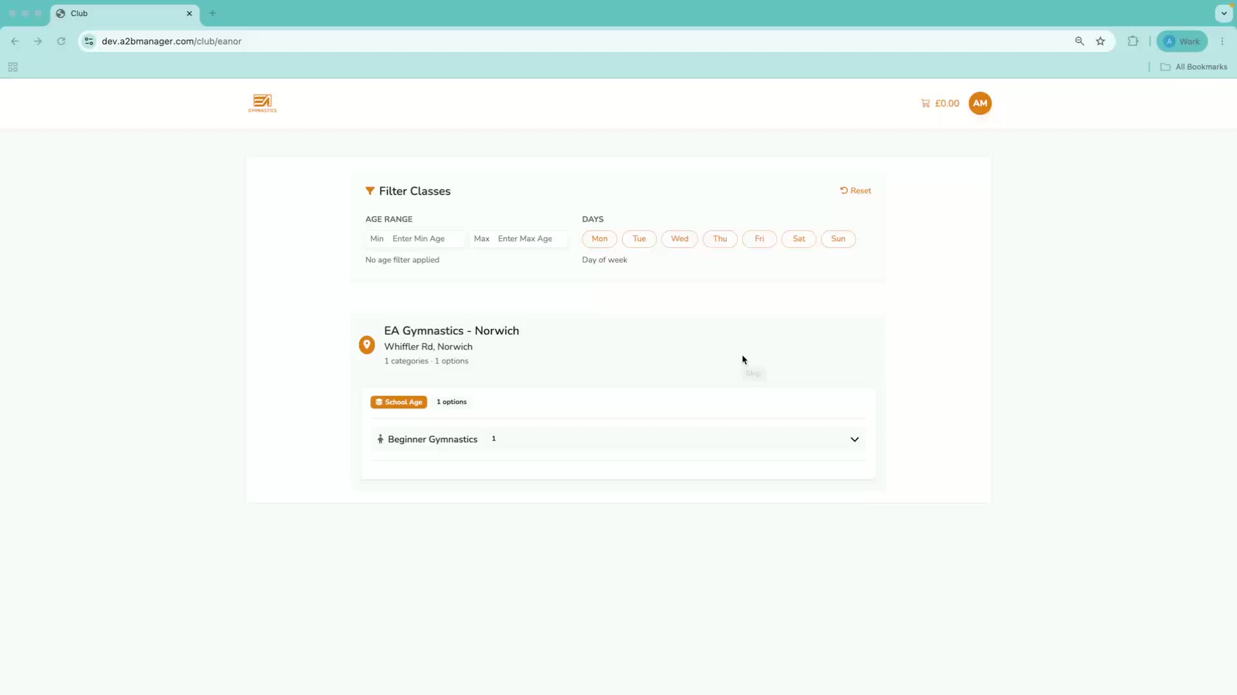1237x695 pixels.
Task: Click the Reset filters link
Action: 856,190
